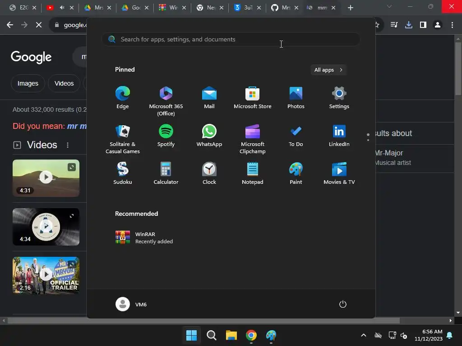Open Chrome media controls icon
The width and height of the screenshot is (462, 346).
pyautogui.click(x=394, y=25)
